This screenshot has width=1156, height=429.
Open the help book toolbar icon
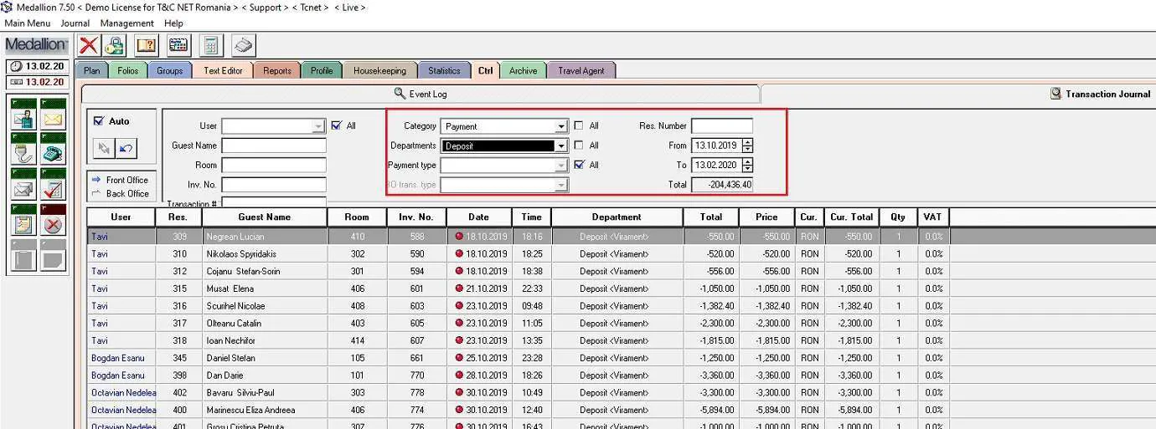click(147, 45)
